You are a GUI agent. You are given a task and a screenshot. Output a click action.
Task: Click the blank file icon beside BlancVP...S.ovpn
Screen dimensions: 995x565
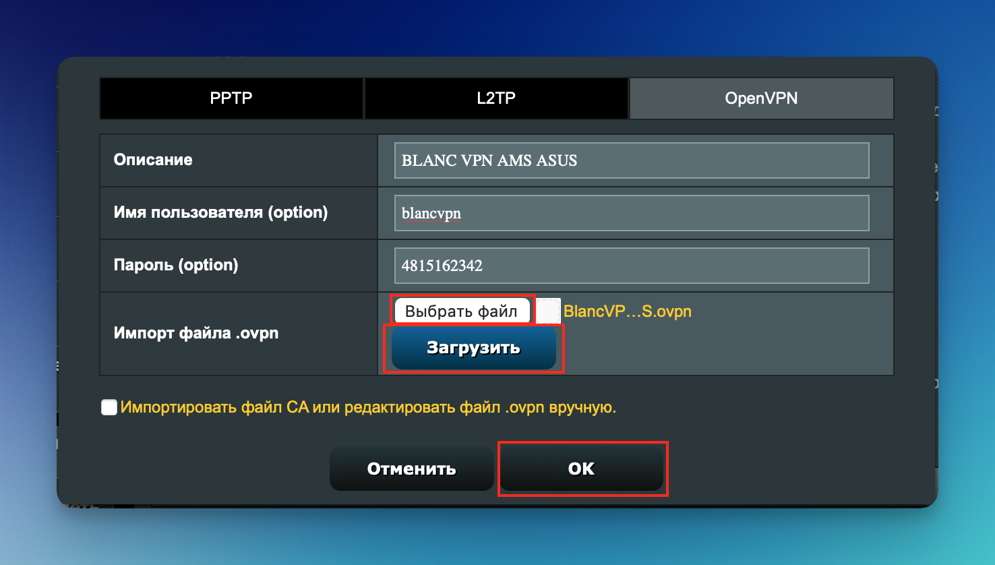(548, 311)
